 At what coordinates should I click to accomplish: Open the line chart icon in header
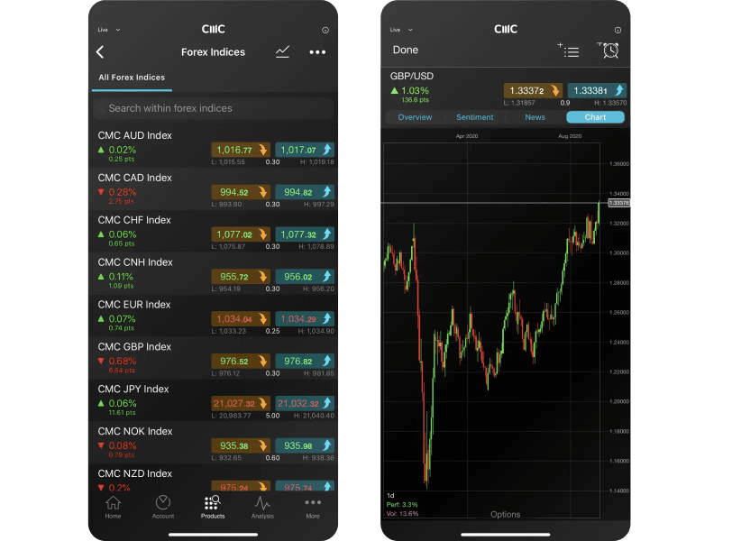click(282, 52)
